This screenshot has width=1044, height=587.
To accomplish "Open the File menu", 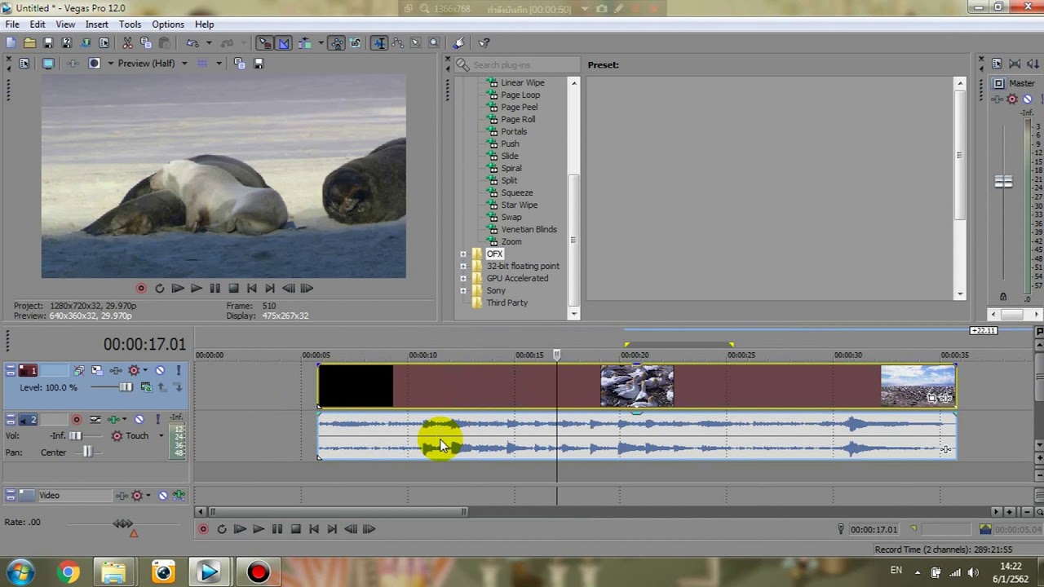I will 12,24.
